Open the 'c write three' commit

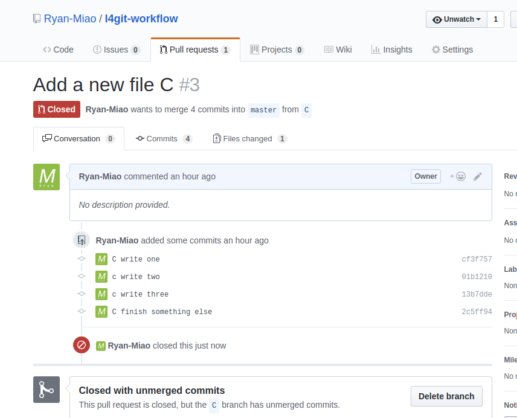point(140,294)
